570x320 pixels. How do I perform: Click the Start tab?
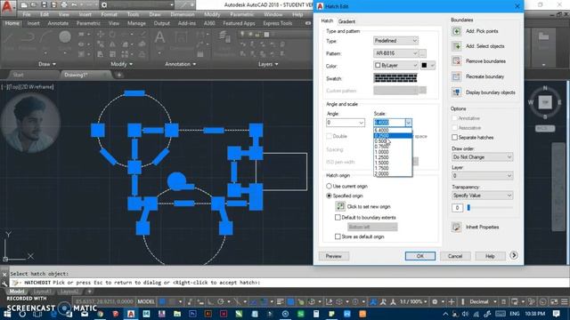[18, 75]
